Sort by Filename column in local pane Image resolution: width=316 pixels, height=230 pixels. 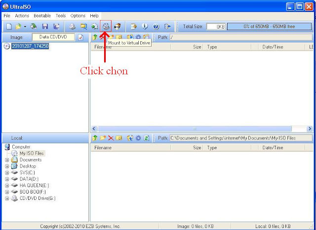tap(130, 148)
